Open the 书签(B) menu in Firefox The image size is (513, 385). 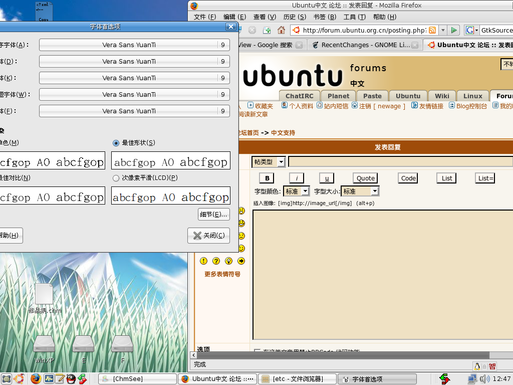point(325,17)
